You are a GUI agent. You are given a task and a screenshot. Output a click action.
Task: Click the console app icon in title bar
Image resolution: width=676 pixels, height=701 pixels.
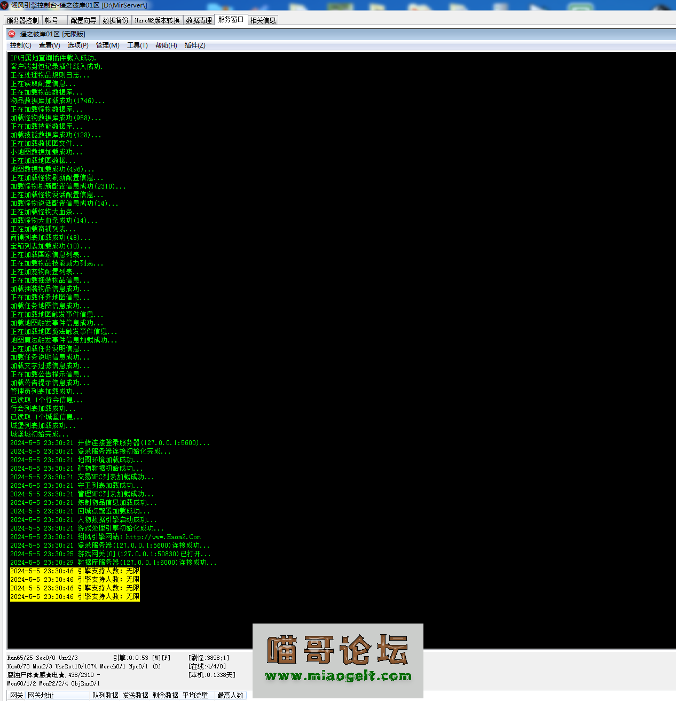pyautogui.click(x=5, y=5)
